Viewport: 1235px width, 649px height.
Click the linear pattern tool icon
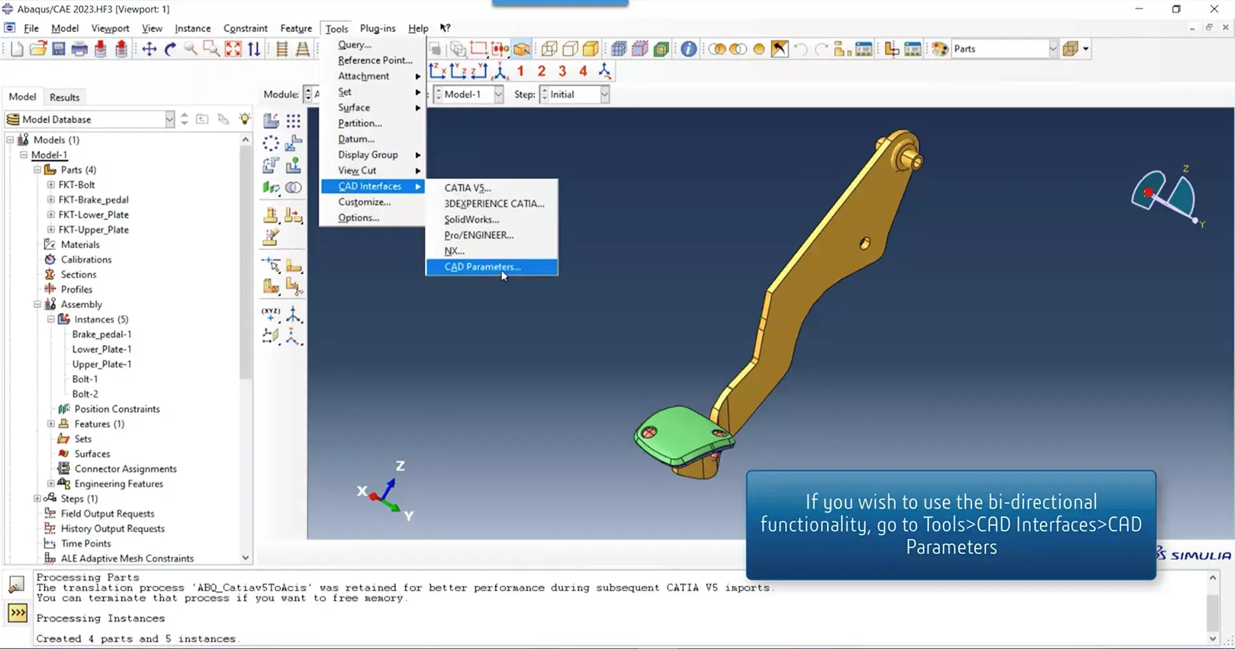click(293, 121)
